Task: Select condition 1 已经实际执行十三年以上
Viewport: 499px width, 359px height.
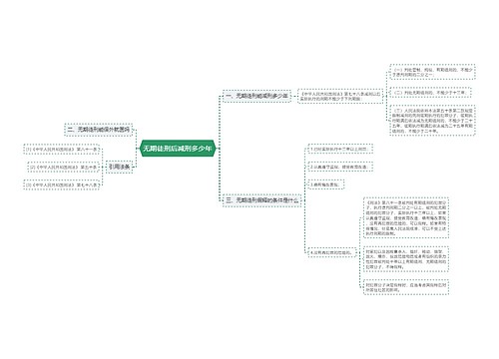Action: click(340, 150)
